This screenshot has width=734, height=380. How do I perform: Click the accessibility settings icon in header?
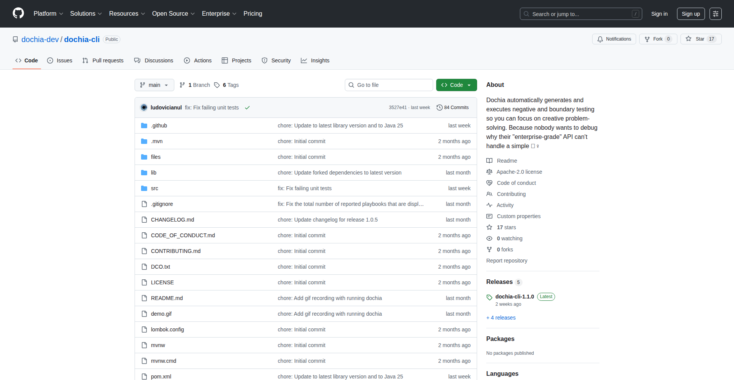(x=716, y=14)
